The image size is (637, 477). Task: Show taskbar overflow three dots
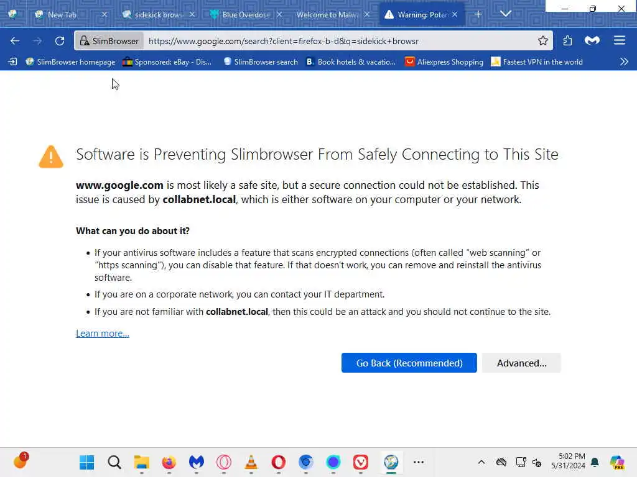[x=419, y=462]
